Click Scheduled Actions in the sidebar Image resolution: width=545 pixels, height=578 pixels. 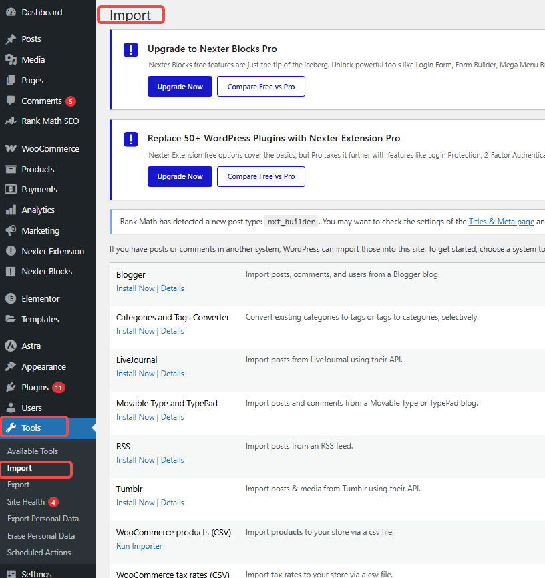pyautogui.click(x=38, y=552)
